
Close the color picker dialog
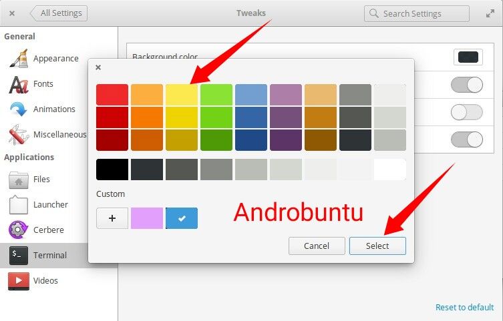click(98, 67)
